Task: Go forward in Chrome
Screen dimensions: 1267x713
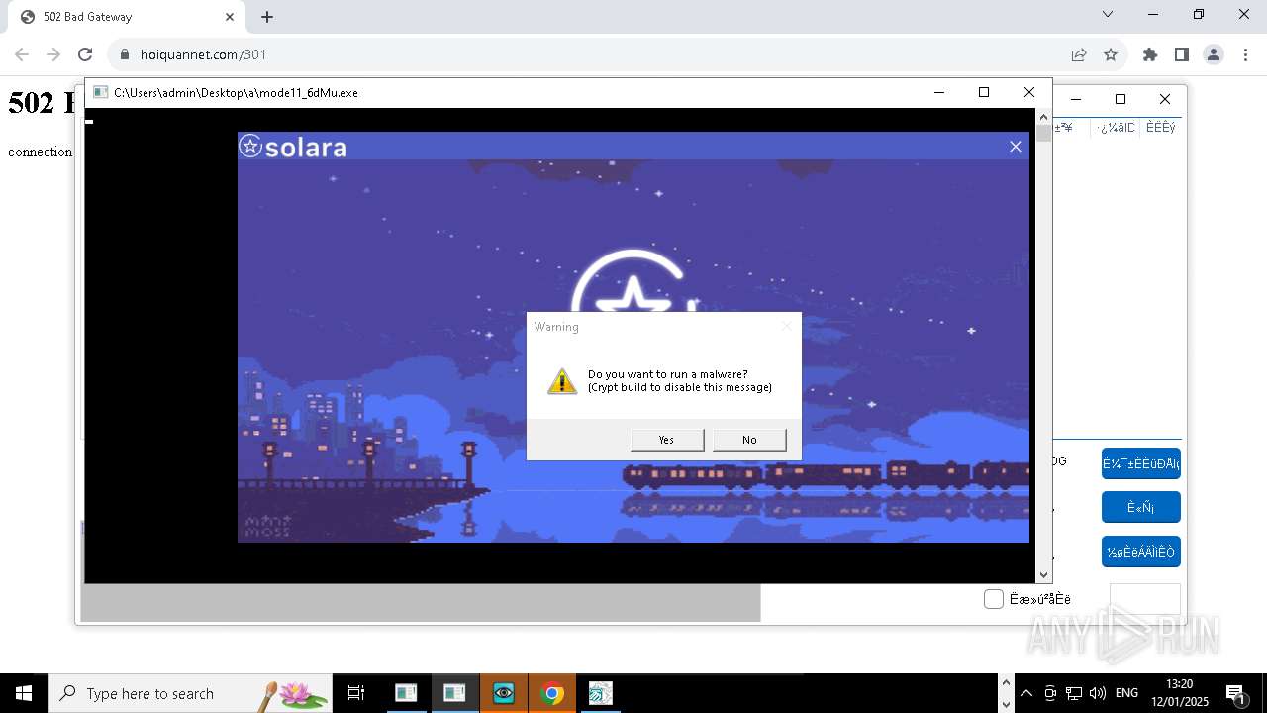Action: (53, 54)
